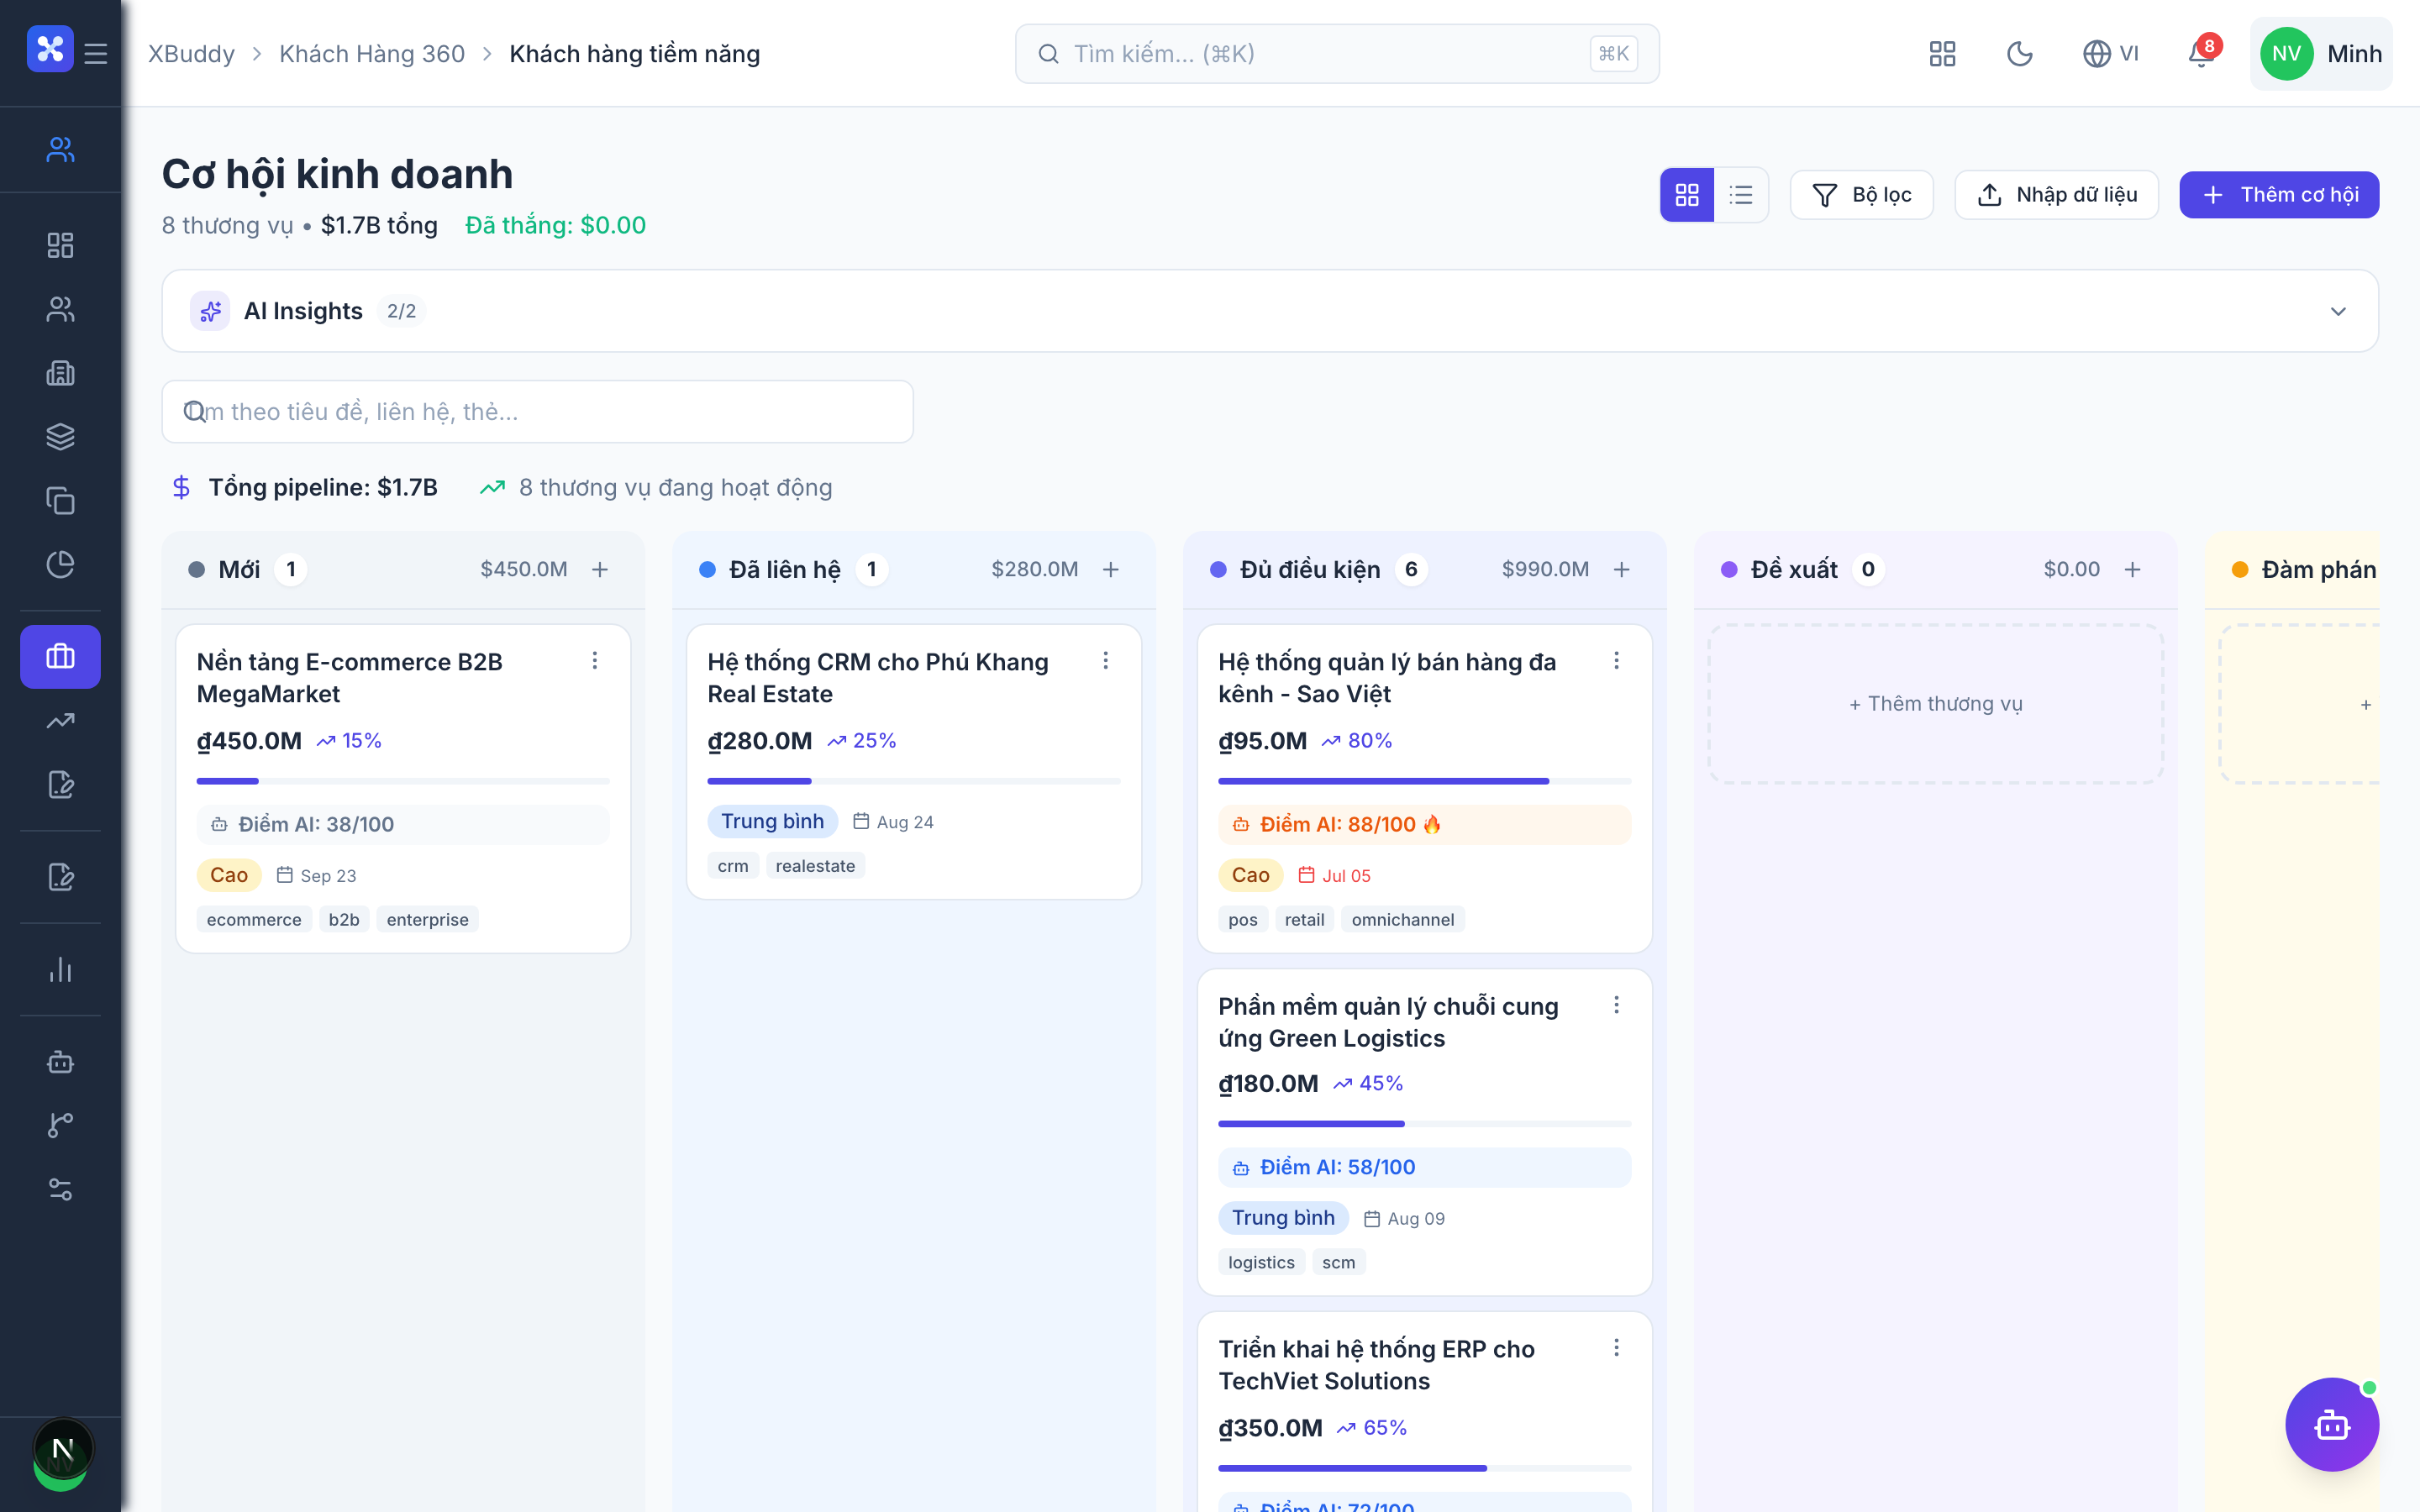Image resolution: width=2420 pixels, height=1512 pixels.
Task: Open the copy documents sidebar icon
Action: pyautogui.click(x=60, y=500)
